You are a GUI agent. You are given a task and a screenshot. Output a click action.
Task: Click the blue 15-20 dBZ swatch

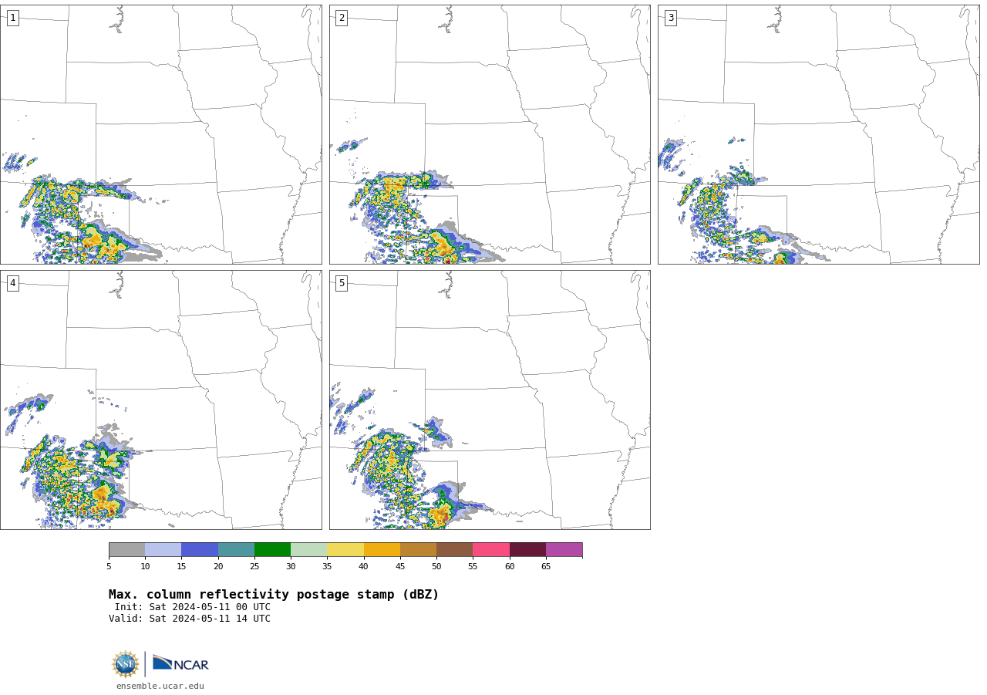click(200, 549)
